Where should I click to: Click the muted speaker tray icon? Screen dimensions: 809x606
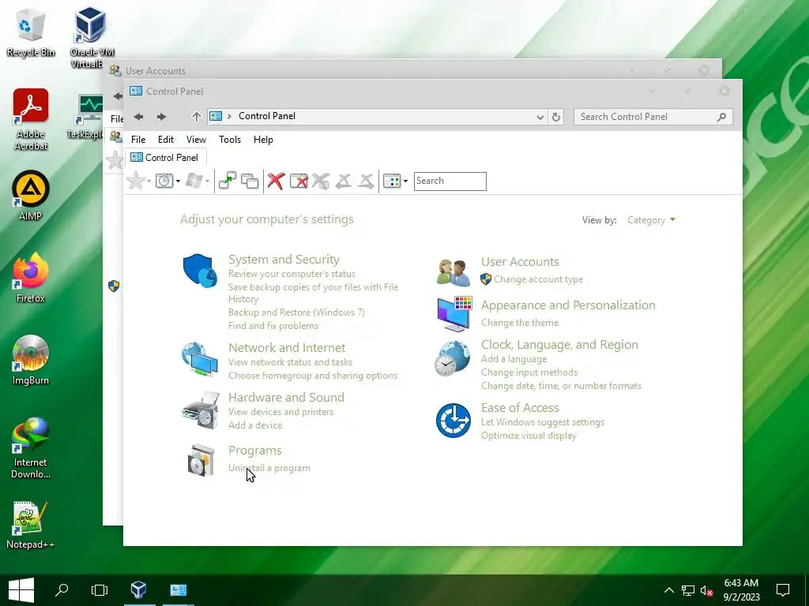click(x=706, y=590)
